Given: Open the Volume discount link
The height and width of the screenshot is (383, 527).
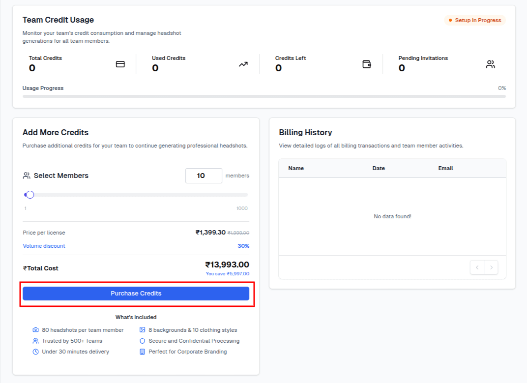Looking at the screenshot, I should coord(44,246).
